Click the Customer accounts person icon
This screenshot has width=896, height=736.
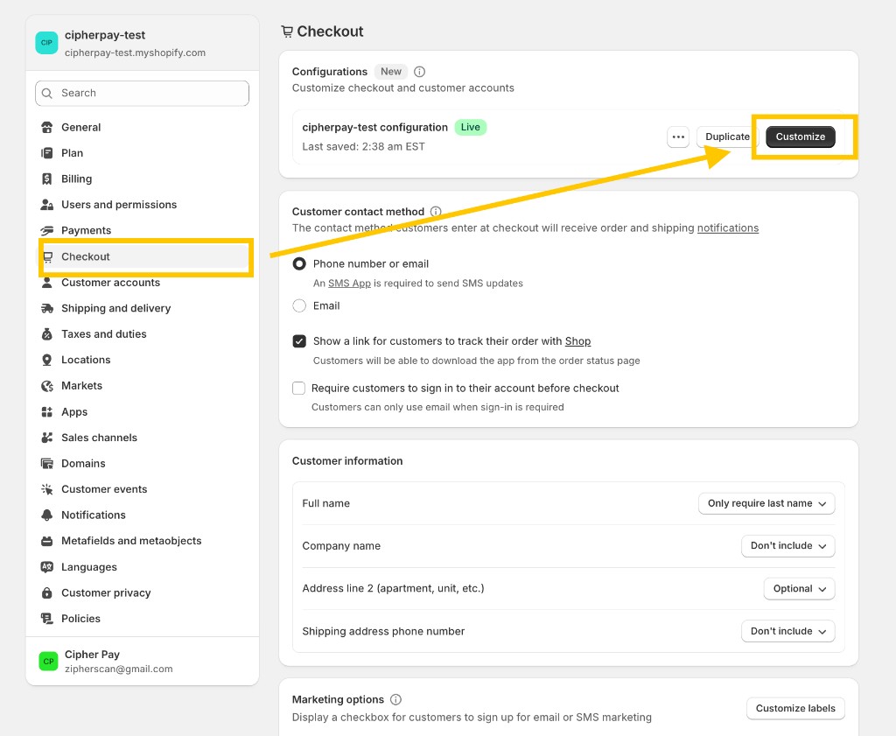[47, 283]
